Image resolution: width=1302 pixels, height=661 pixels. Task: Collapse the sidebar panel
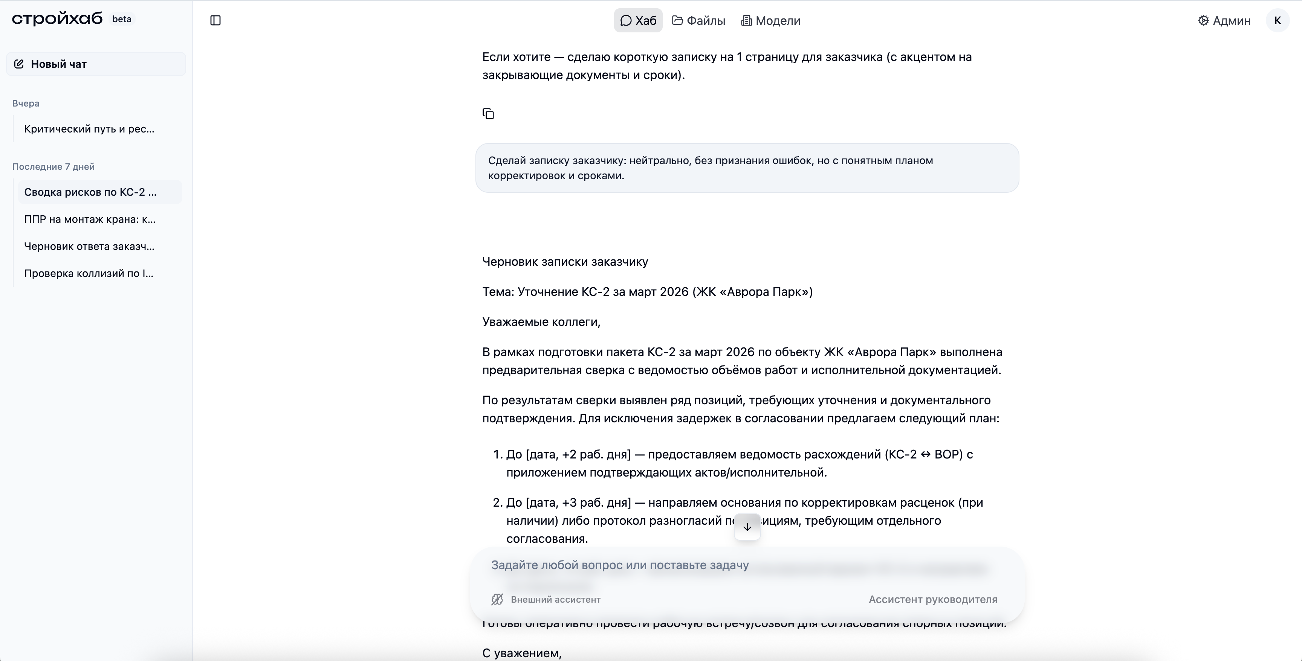(x=215, y=21)
